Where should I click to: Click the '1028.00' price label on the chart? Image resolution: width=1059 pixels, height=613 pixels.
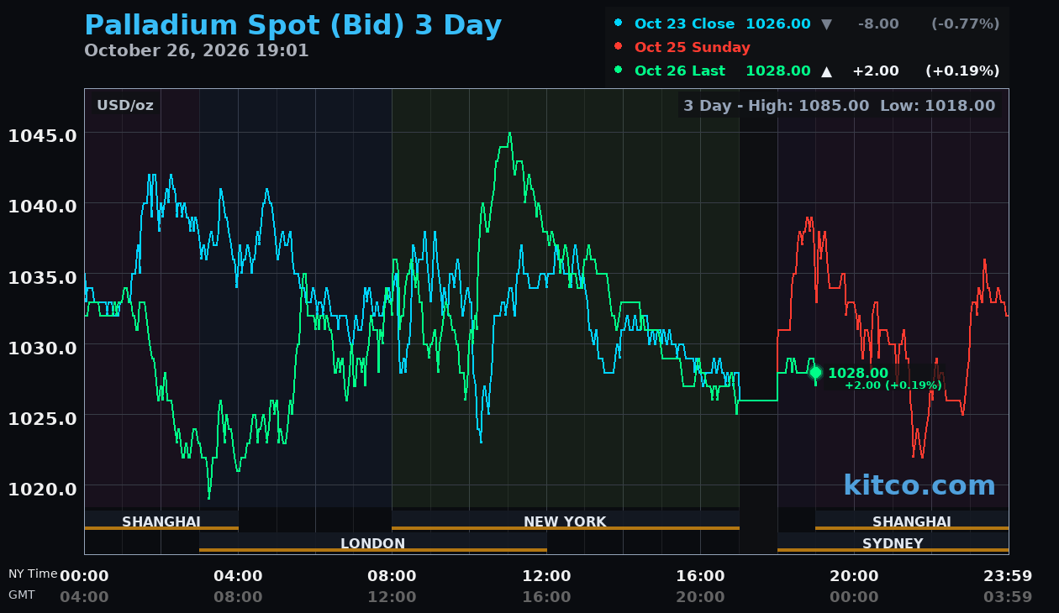coord(858,373)
